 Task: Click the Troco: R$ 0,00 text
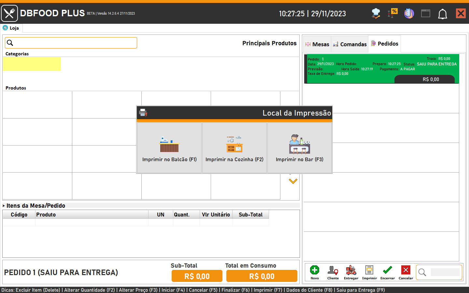[x=438, y=59]
